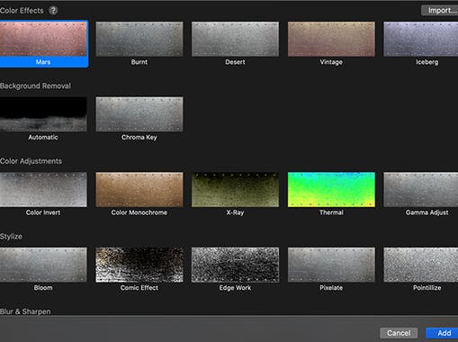The height and width of the screenshot is (342, 458).
Task: Click the Iceberg label text
Action: 427,62
